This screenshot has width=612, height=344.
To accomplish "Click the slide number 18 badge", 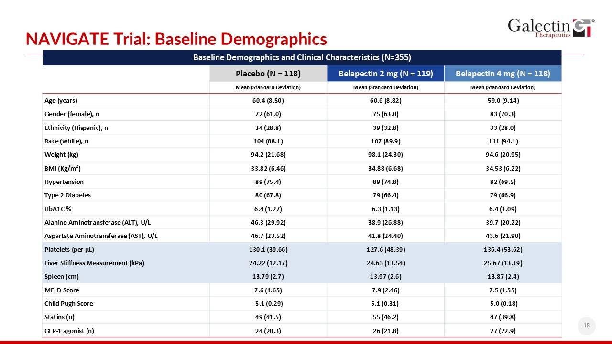I will [x=586, y=326].
